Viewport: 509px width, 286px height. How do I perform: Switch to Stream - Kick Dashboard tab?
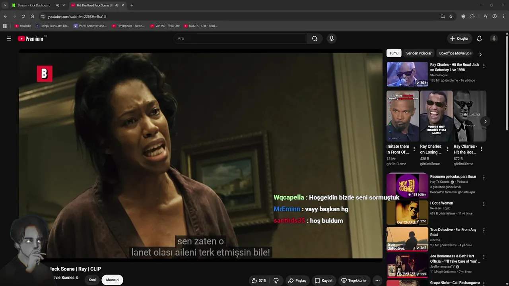[34, 5]
